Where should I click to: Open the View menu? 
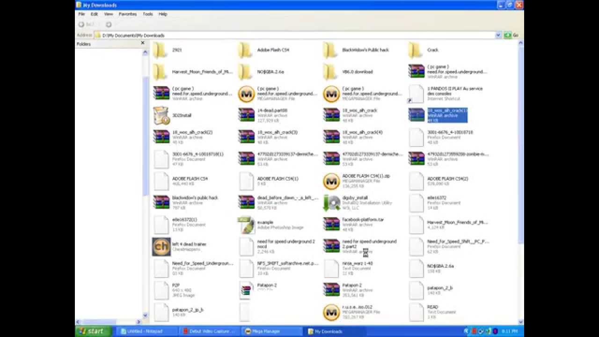pyautogui.click(x=109, y=14)
